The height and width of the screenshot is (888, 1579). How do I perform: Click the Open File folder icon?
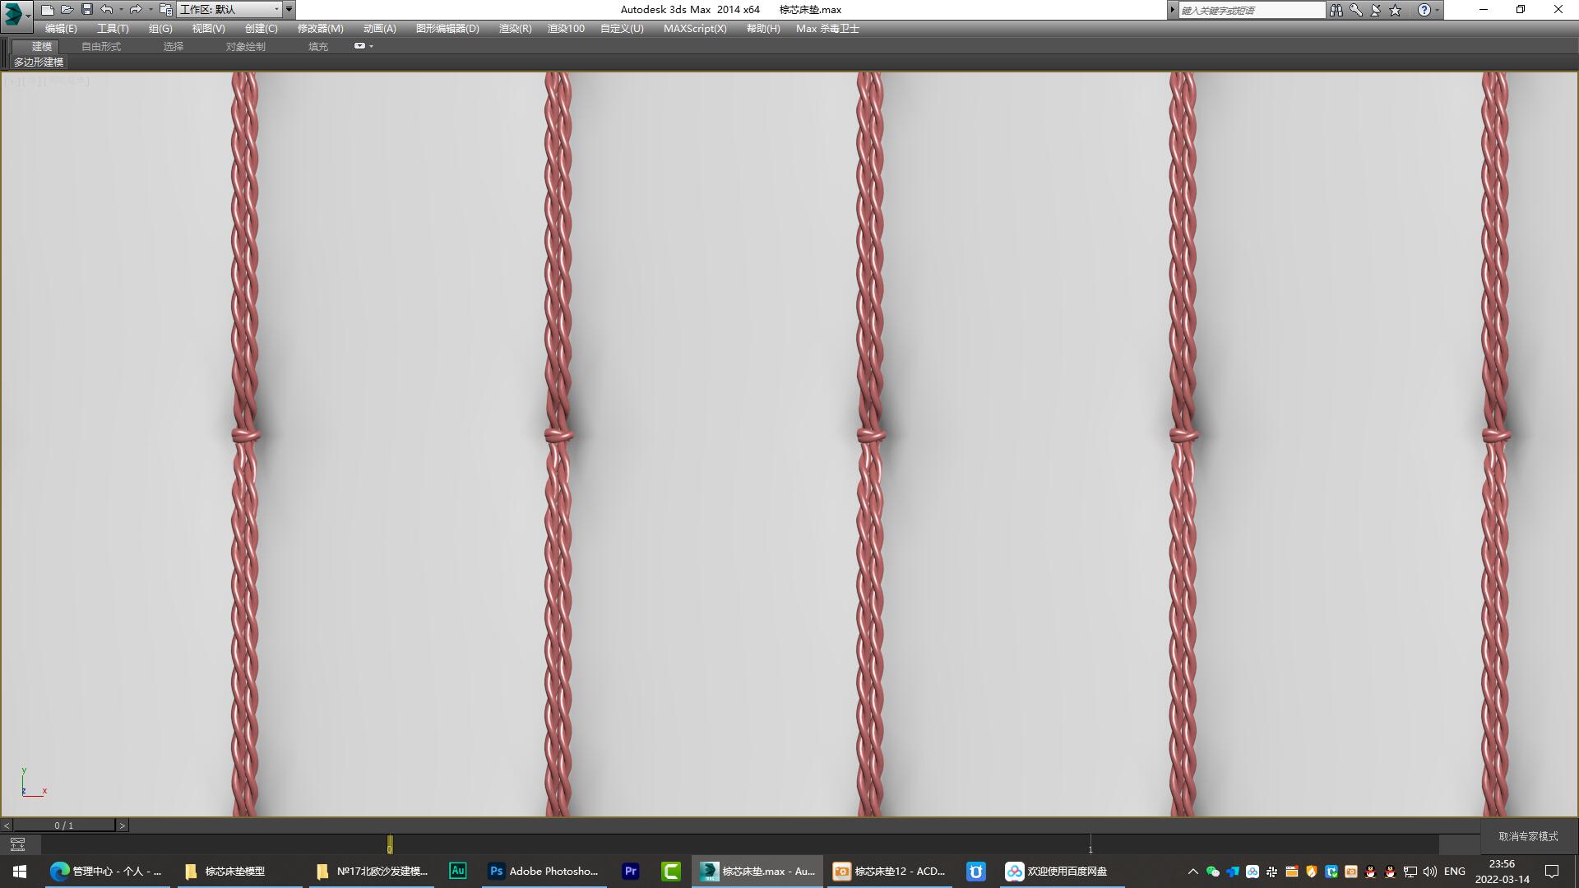[x=67, y=10]
